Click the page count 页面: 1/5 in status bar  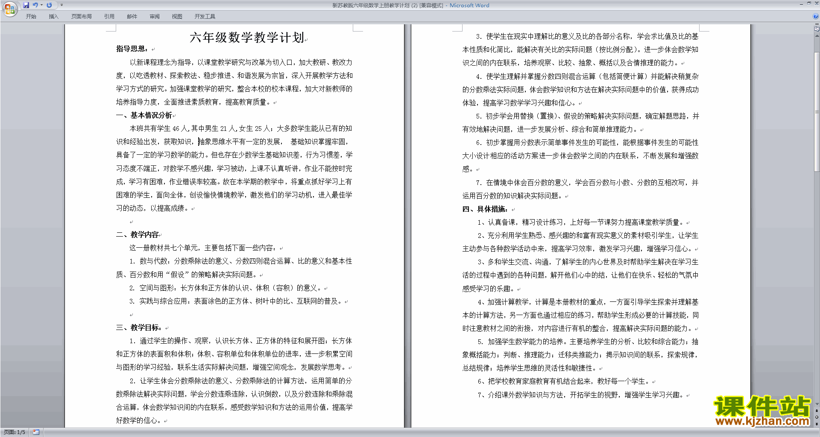15,432
